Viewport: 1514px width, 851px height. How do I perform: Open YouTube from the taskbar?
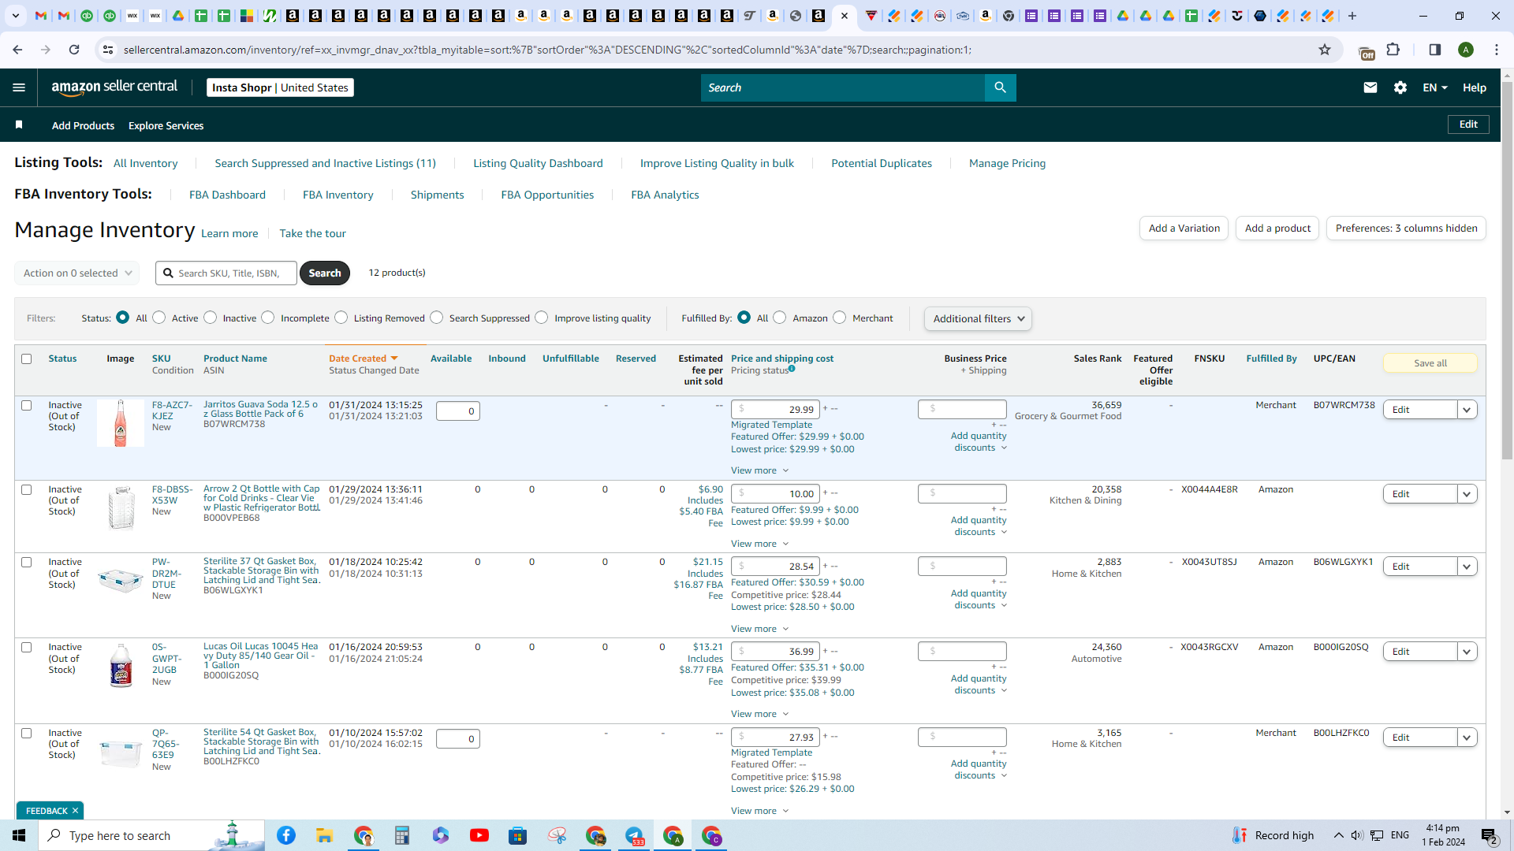click(479, 835)
